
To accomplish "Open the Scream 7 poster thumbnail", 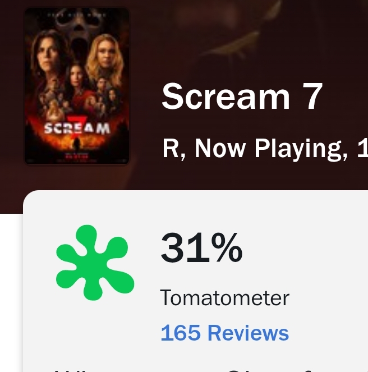I will coord(77,86).
